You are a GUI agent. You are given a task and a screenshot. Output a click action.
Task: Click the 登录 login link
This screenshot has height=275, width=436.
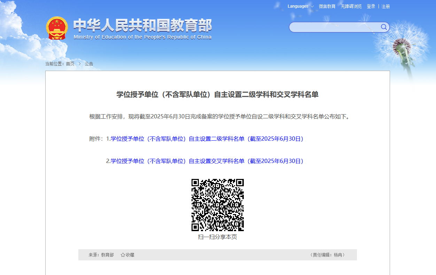(371, 6)
